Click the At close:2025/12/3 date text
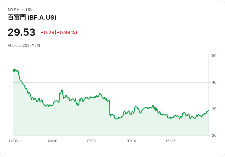 pos(24,46)
